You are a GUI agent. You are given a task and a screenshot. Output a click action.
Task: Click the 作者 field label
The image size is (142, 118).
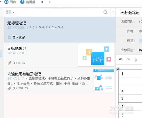[x=131, y=31]
